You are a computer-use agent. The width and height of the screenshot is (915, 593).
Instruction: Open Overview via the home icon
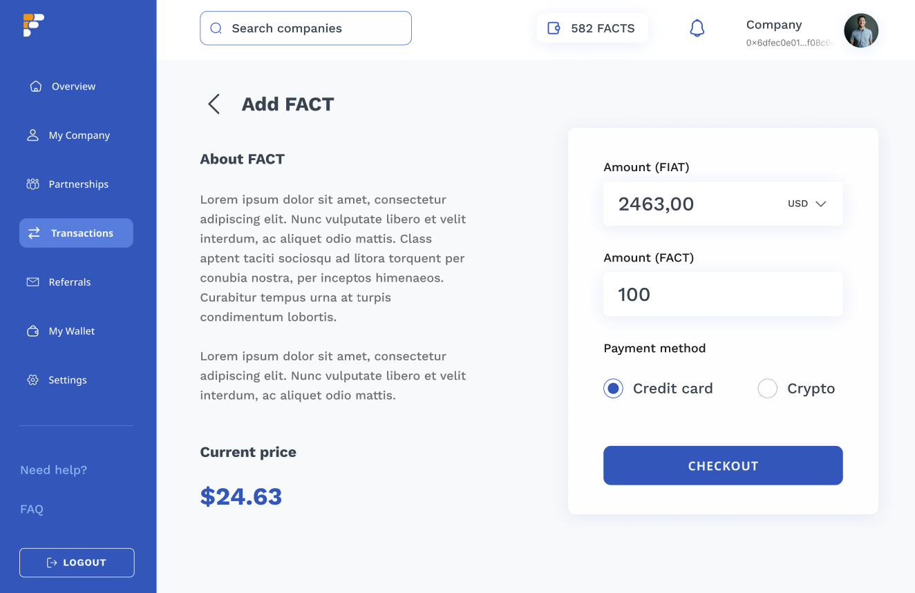36,86
